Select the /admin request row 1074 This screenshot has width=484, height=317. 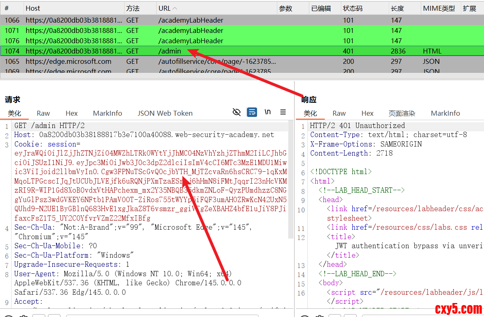(x=169, y=51)
